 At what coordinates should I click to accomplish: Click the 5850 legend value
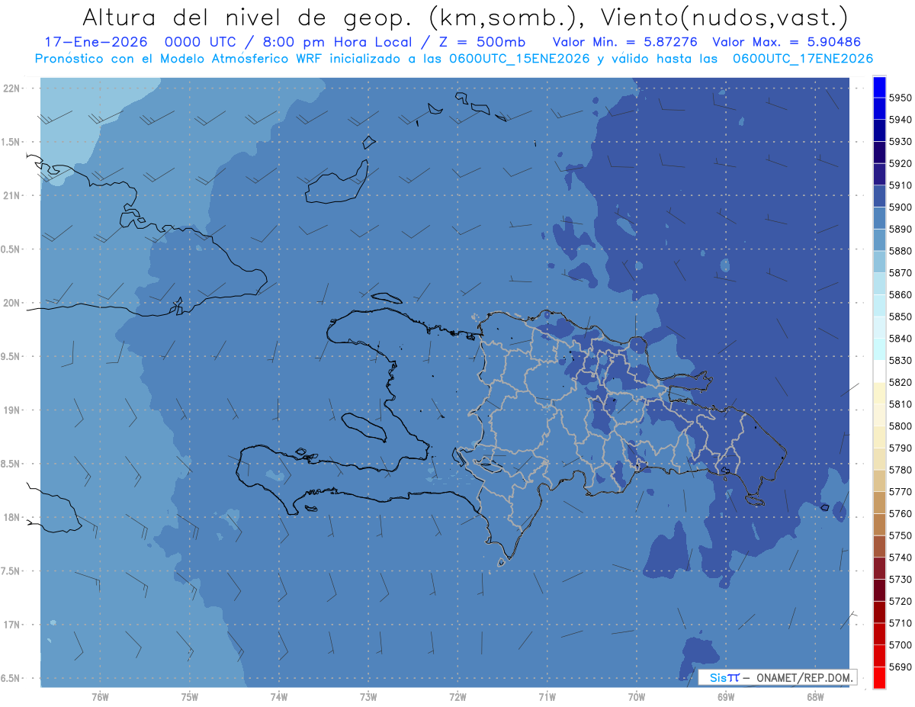(900, 317)
